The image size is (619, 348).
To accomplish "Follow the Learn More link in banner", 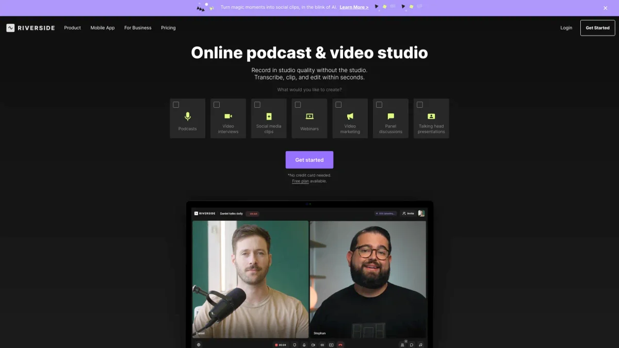I will [354, 7].
